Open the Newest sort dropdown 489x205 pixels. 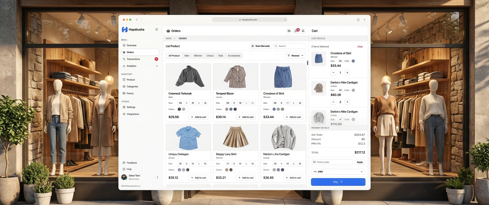click(295, 56)
